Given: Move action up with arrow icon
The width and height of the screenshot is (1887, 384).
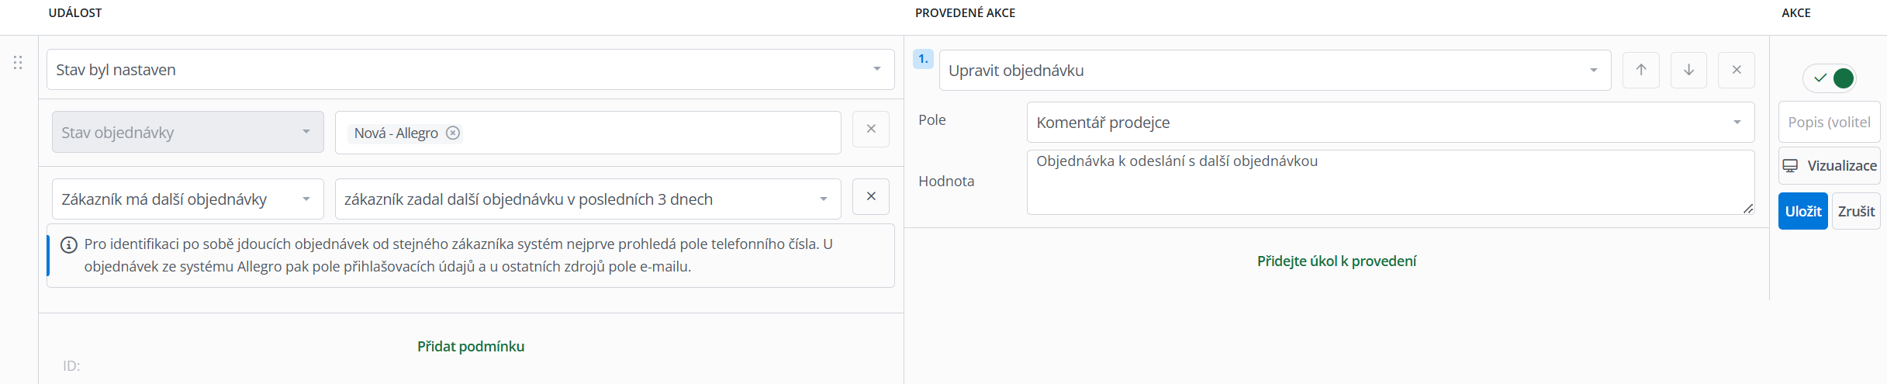Looking at the screenshot, I should pos(1641,70).
